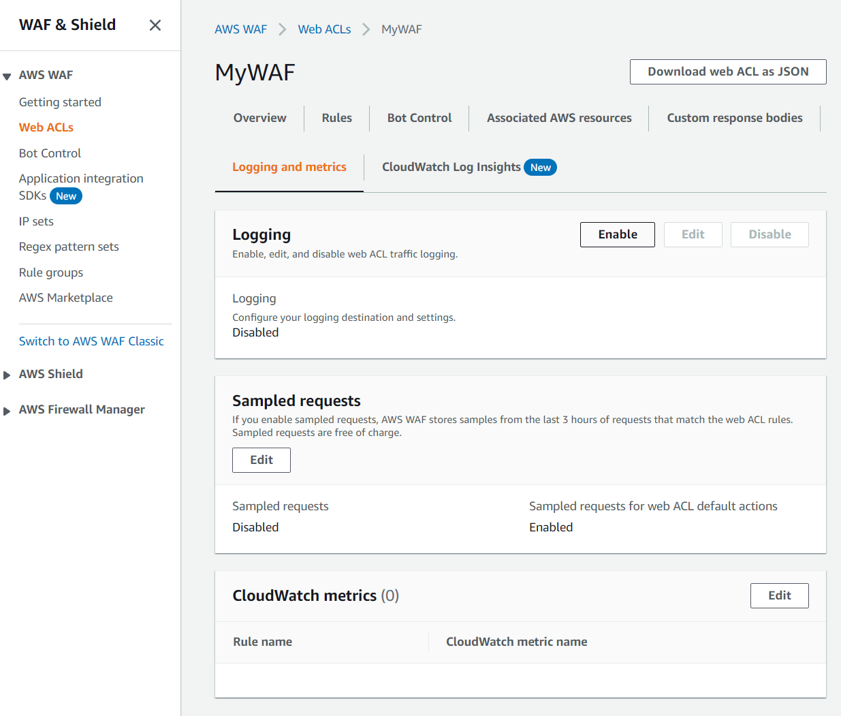Click the New badge beside SDKs
Screen dimensions: 841x716
pyautogui.click(x=66, y=196)
